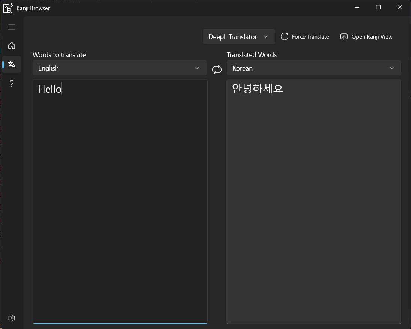Image resolution: width=411 pixels, height=329 pixels.
Task: Click the Words to translate label
Action: click(59, 55)
